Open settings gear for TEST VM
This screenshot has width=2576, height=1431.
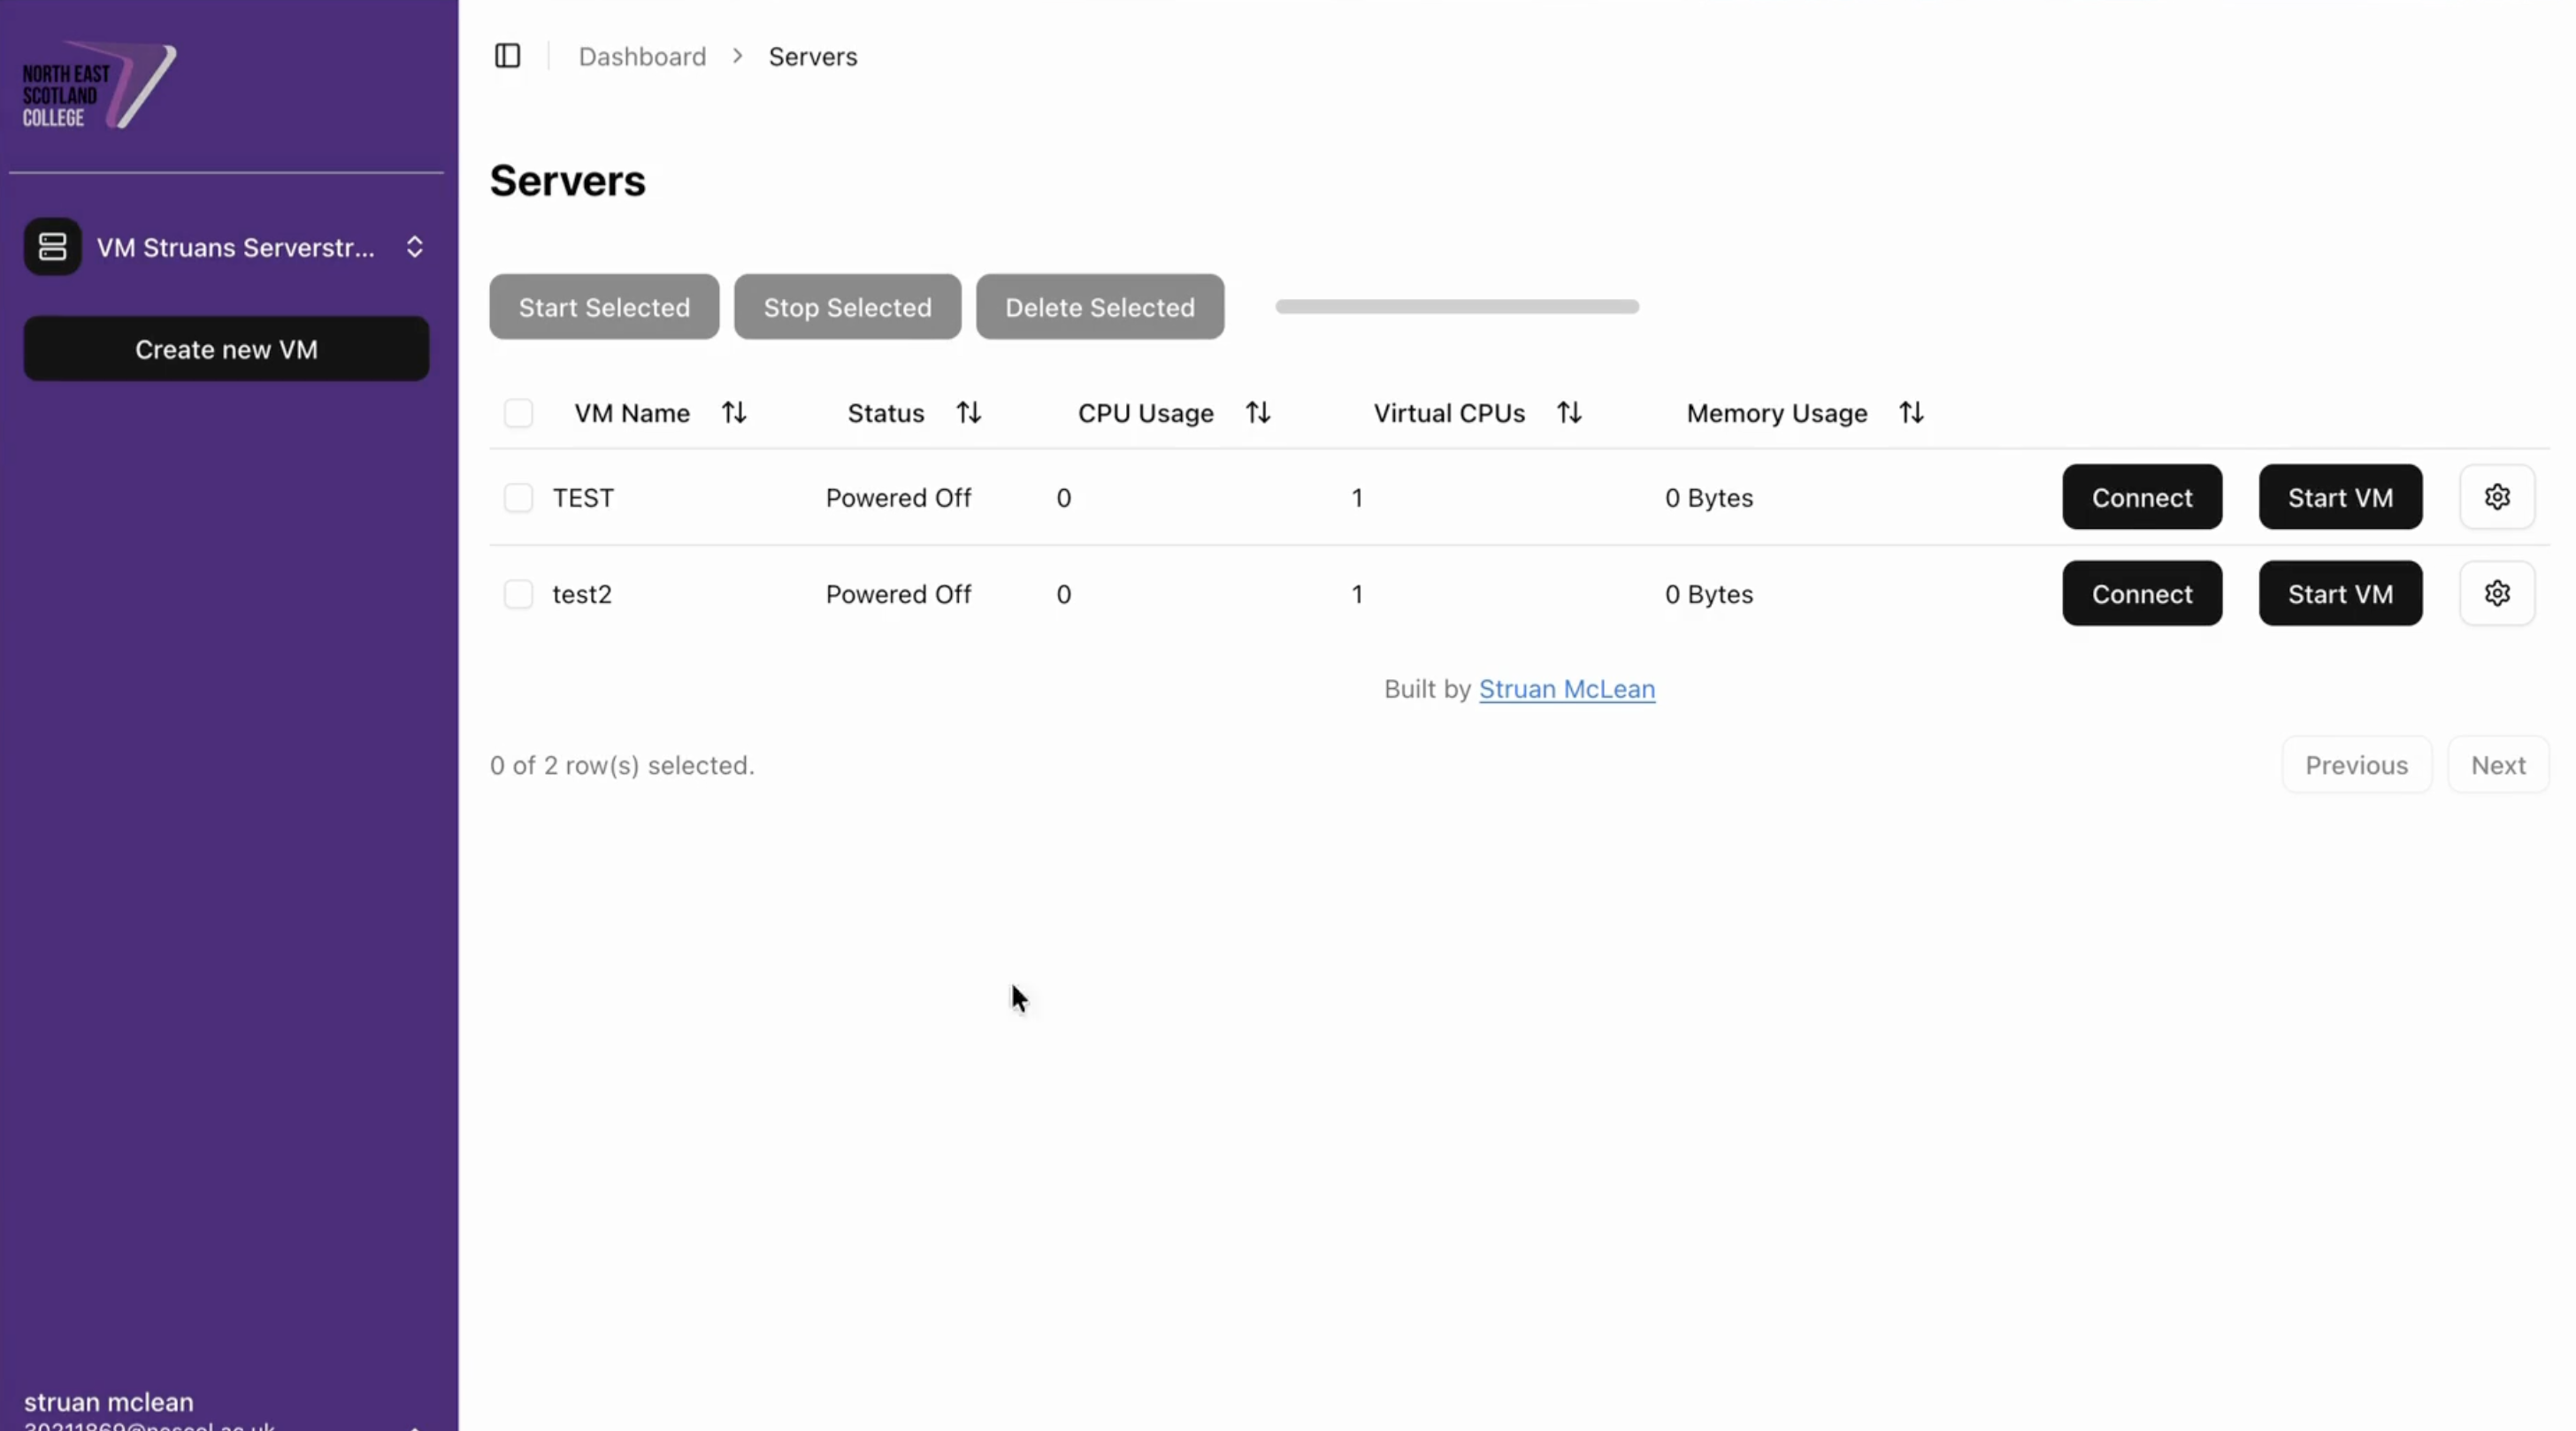(2496, 497)
